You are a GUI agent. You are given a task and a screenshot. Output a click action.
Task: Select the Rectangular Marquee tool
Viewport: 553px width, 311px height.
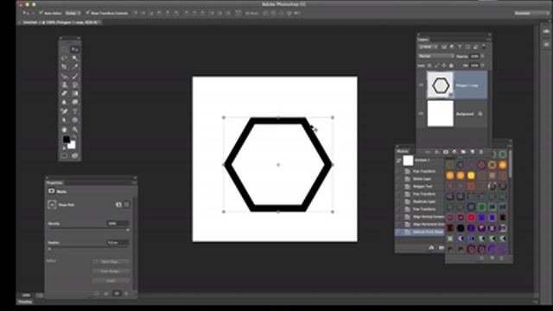[65, 49]
